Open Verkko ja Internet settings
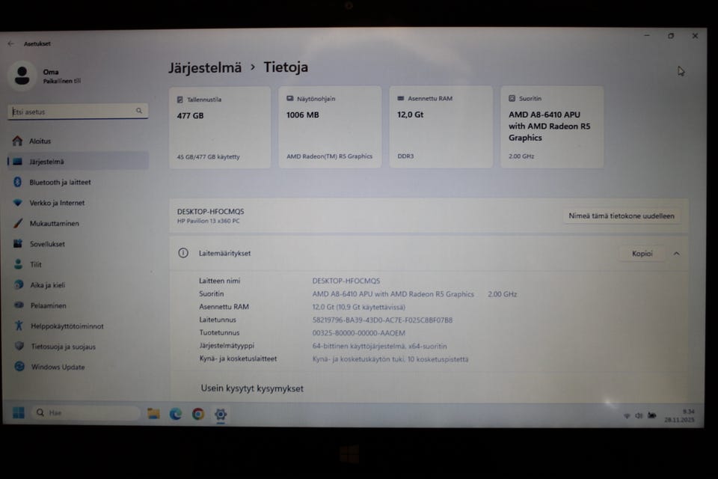The image size is (718, 479). 78,203
